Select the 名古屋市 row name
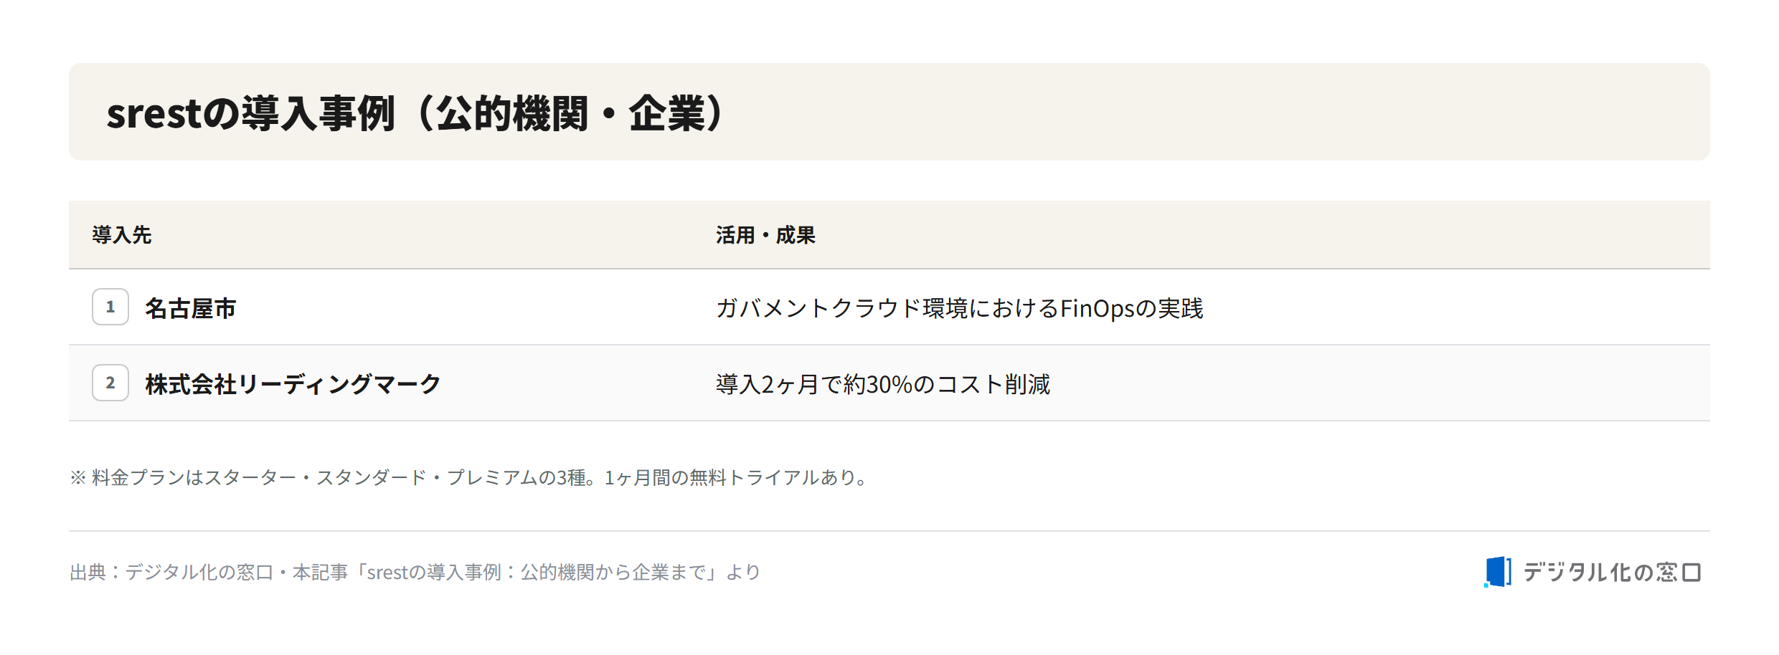Screen dimensions: 1779x655 [x=191, y=308]
